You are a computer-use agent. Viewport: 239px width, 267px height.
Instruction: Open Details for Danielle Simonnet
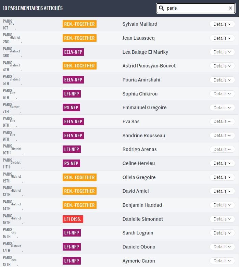click(222, 219)
